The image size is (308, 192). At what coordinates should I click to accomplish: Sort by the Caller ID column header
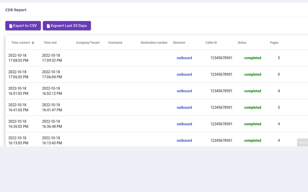point(211,43)
